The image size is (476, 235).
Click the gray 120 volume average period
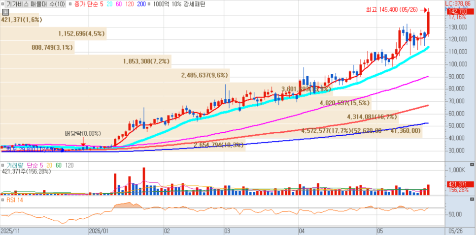point(68,165)
